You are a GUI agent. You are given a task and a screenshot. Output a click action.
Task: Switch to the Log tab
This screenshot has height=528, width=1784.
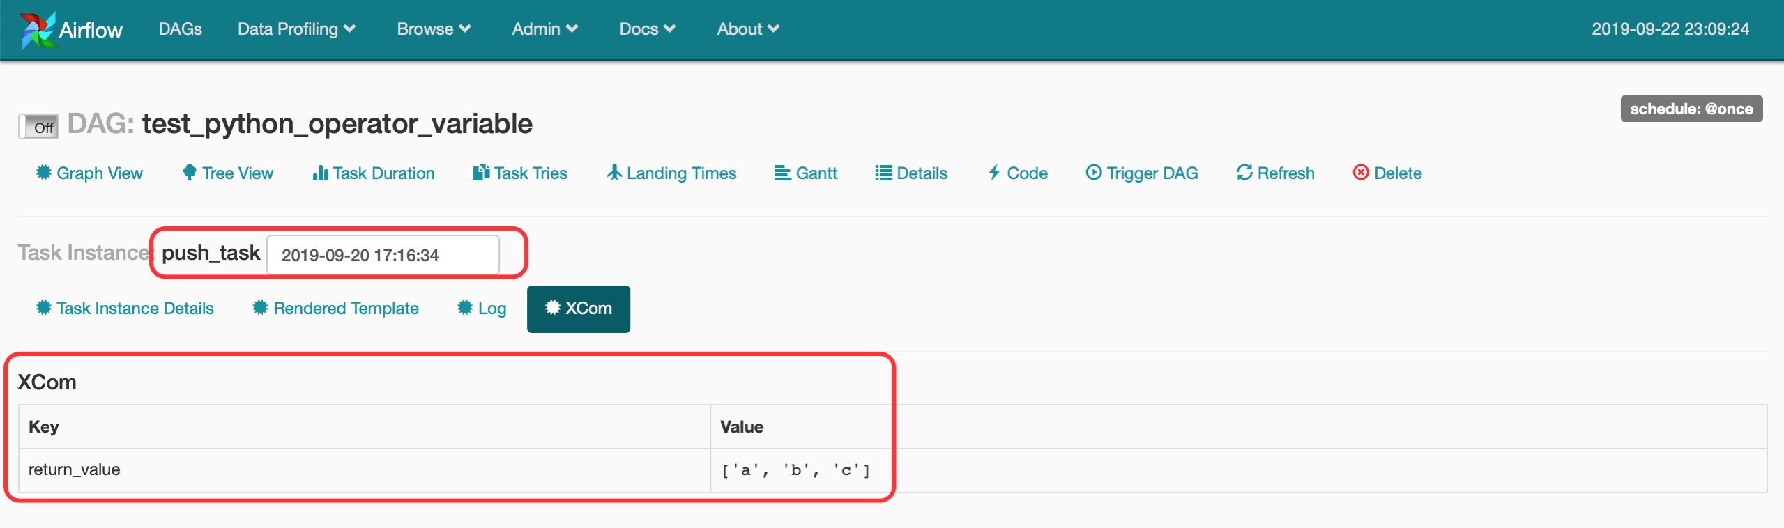[x=482, y=309]
